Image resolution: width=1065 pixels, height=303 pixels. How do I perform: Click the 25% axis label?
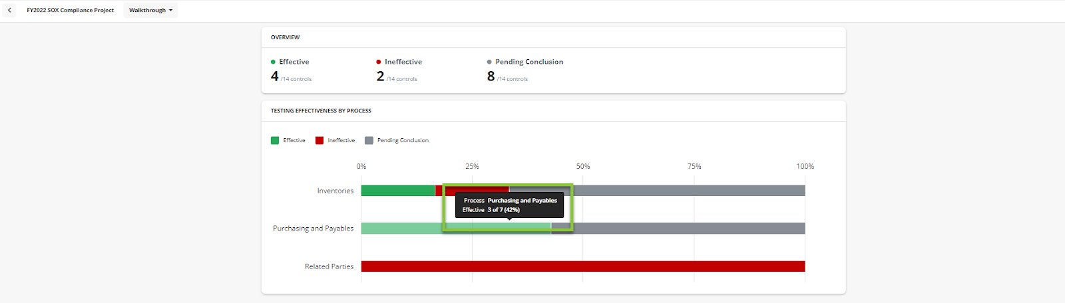472,166
